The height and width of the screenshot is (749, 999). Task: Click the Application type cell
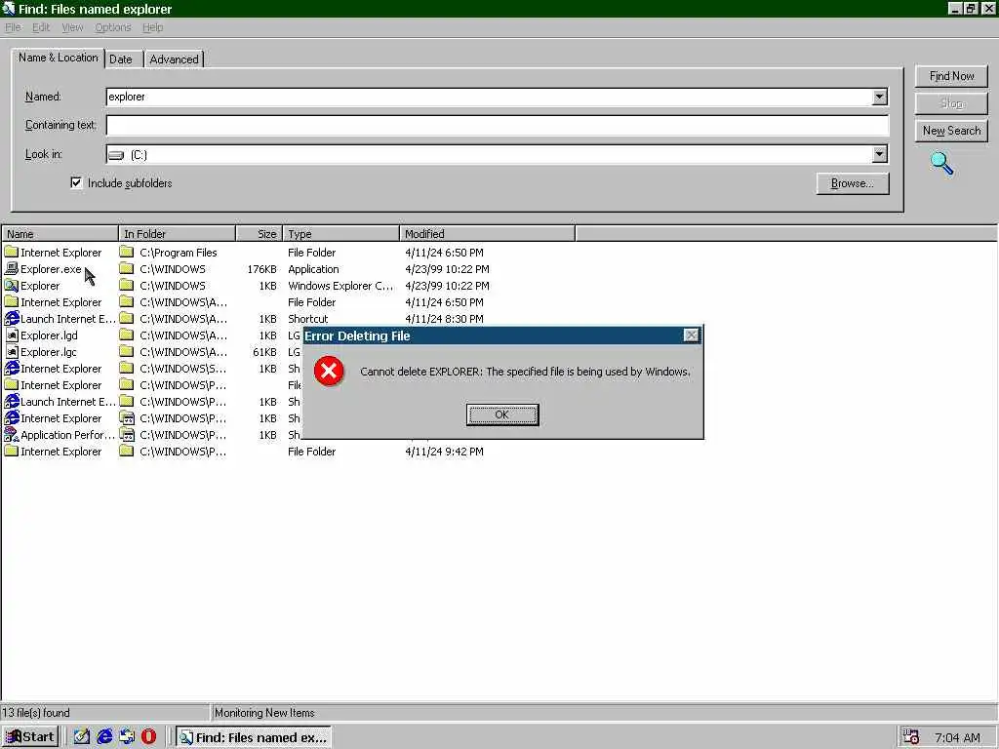313,269
